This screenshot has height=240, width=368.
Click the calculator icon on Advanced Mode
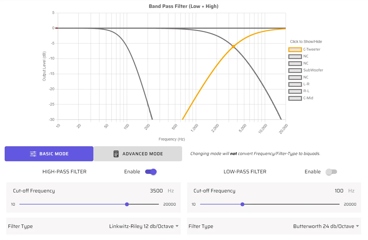pos(116,154)
